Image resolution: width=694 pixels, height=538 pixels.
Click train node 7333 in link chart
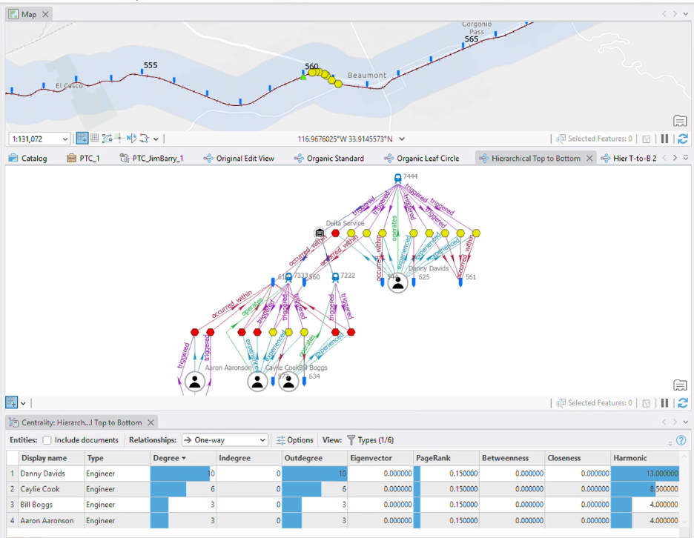(x=288, y=277)
